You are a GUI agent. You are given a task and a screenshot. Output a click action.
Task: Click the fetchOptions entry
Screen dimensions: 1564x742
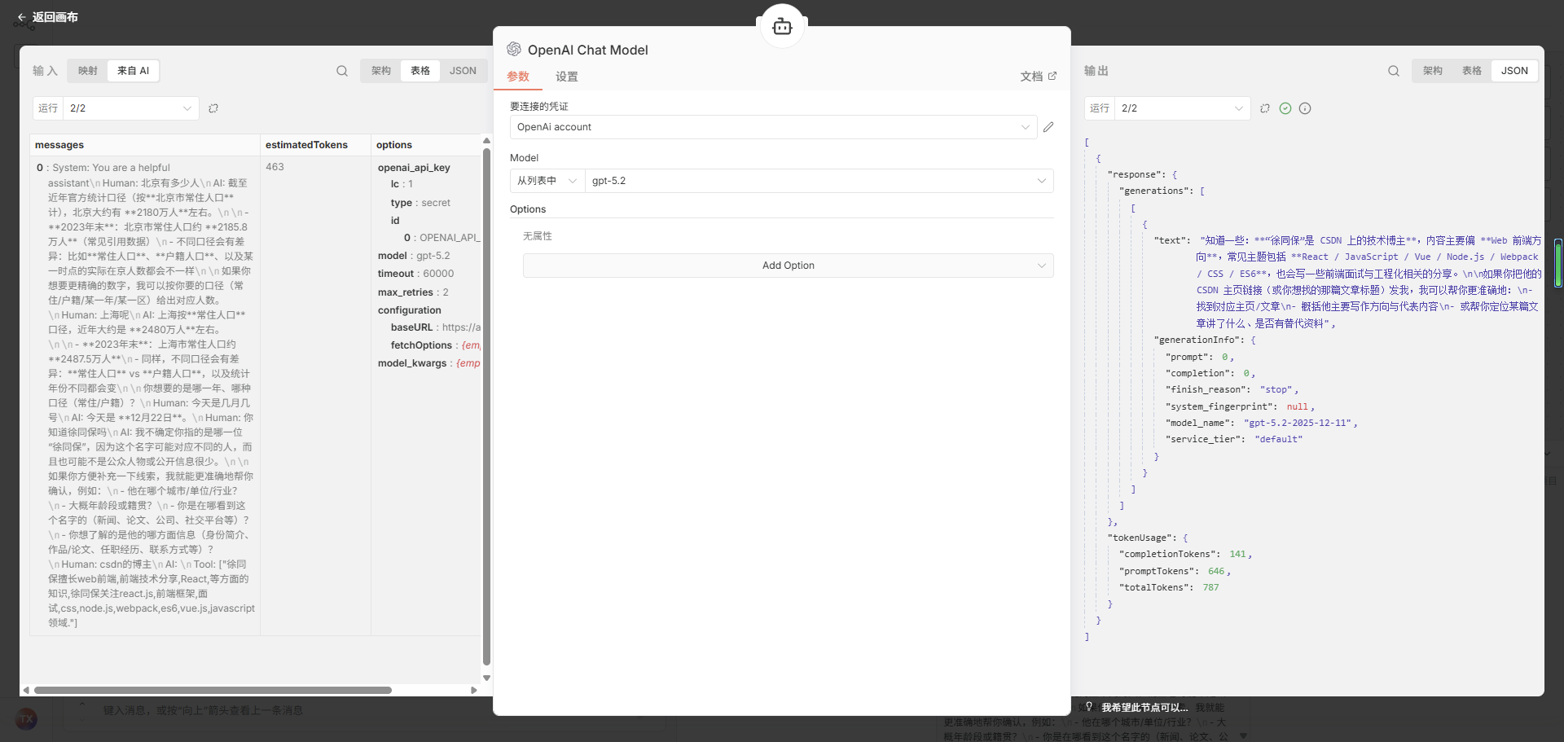pos(436,345)
